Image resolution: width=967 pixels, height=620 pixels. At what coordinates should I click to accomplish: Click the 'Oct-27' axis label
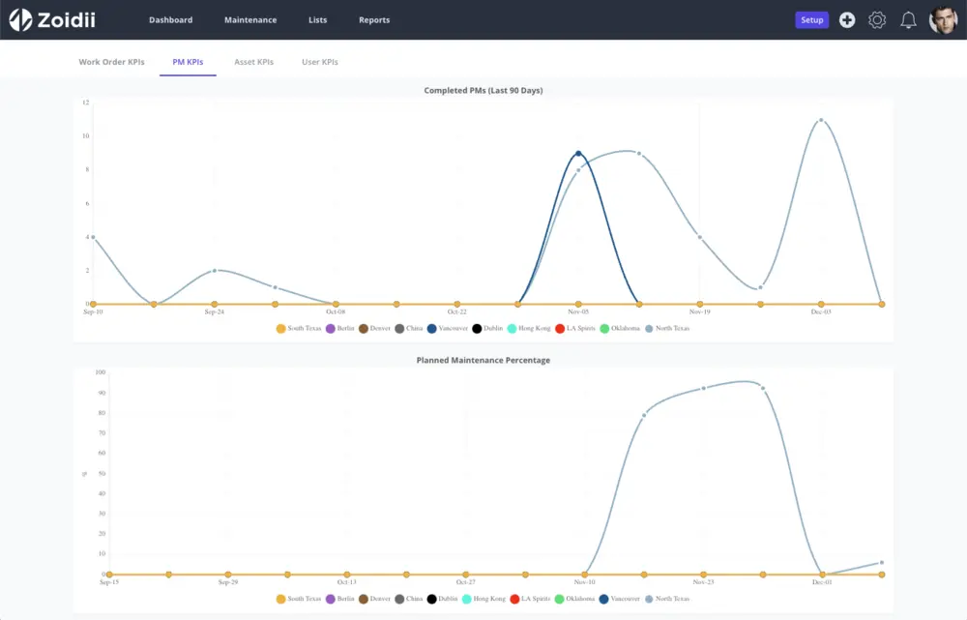[466, 581]
